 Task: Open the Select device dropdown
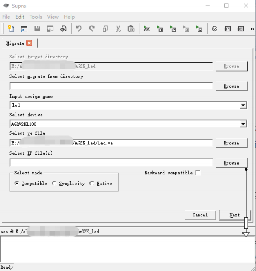243,124
